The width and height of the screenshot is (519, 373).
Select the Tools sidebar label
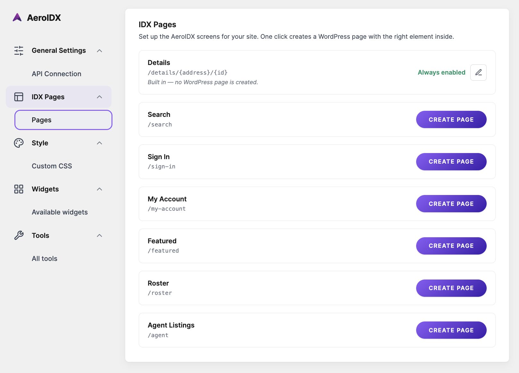coord(40,235)
